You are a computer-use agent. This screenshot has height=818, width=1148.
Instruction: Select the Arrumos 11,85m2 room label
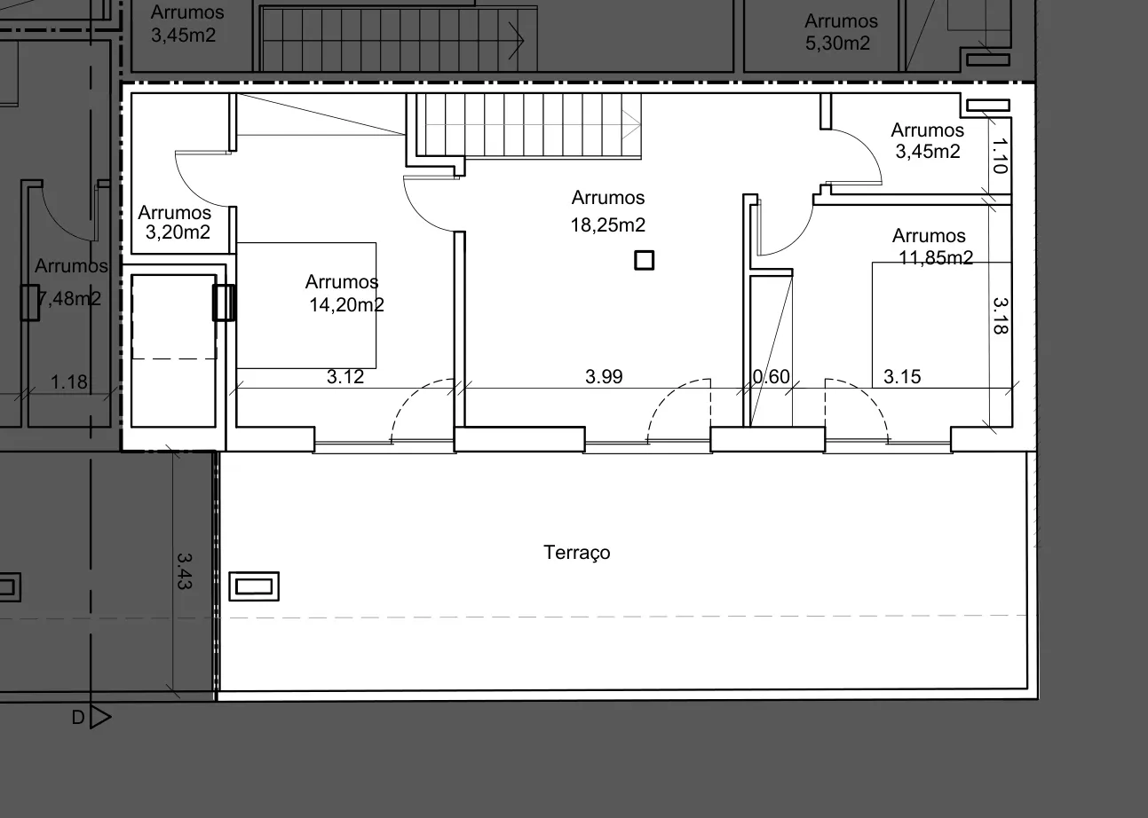pyautogui.click(x=930, y=247)
